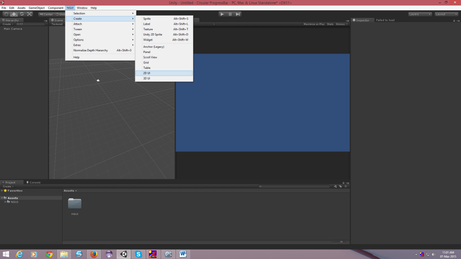Switch to the Hierarchy tab

[x=11, y=20]
